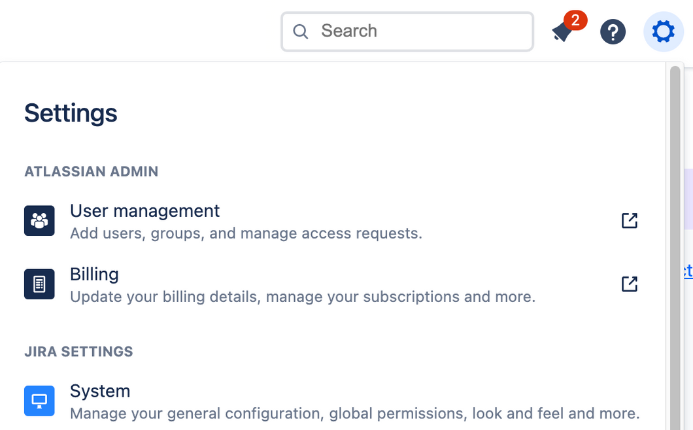
Task: Click the red notification count badge
Action: [575, 20]
